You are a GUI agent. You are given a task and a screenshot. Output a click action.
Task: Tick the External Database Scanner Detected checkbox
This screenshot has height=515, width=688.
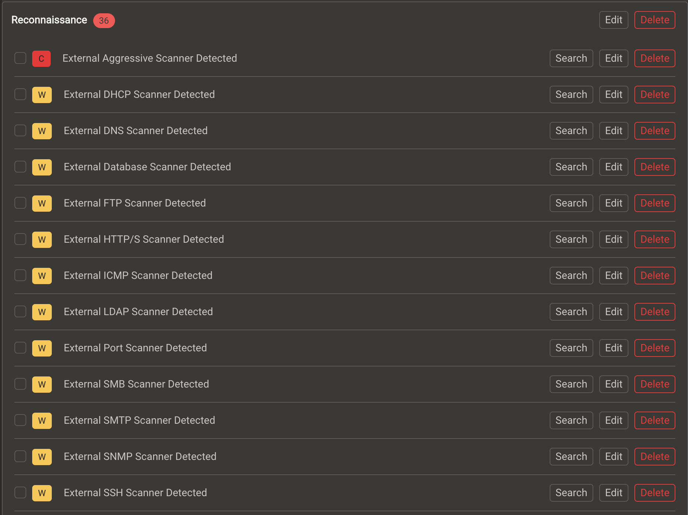[20, 167]
